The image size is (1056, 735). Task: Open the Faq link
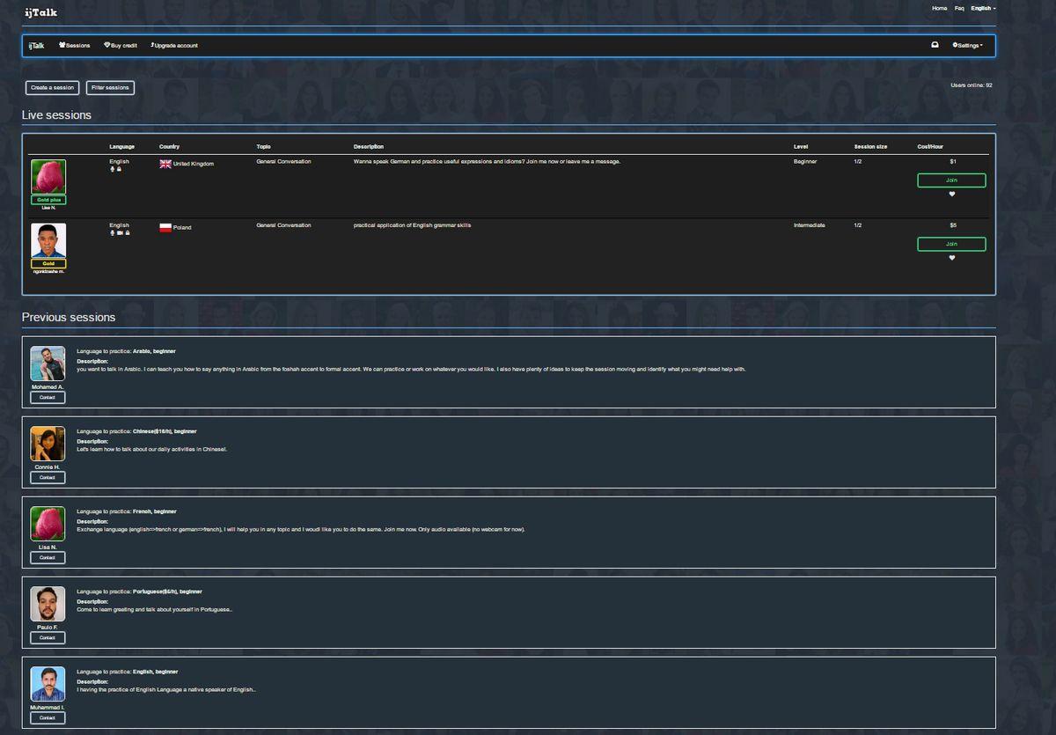click(959, 8)
